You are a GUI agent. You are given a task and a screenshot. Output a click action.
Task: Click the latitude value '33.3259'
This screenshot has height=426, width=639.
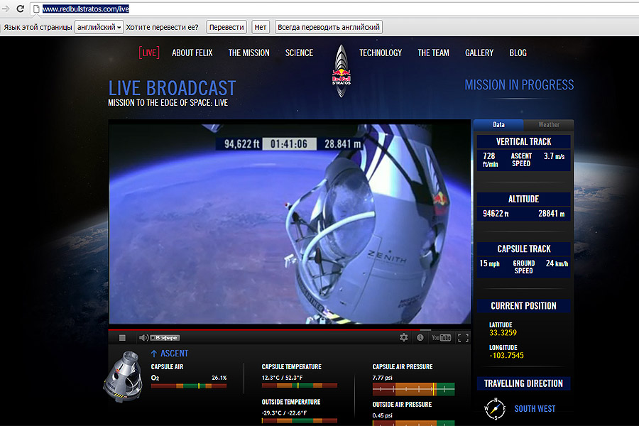[503, 333]
